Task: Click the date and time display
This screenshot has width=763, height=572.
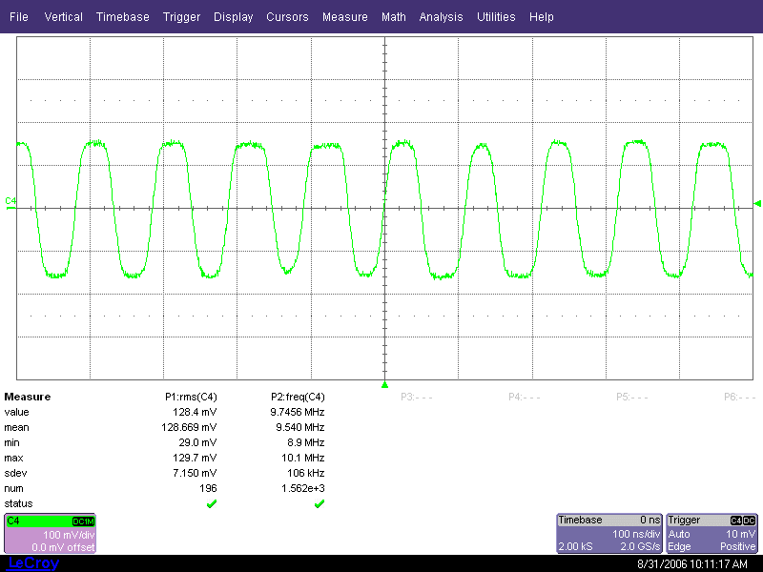Action: point(692,564)
